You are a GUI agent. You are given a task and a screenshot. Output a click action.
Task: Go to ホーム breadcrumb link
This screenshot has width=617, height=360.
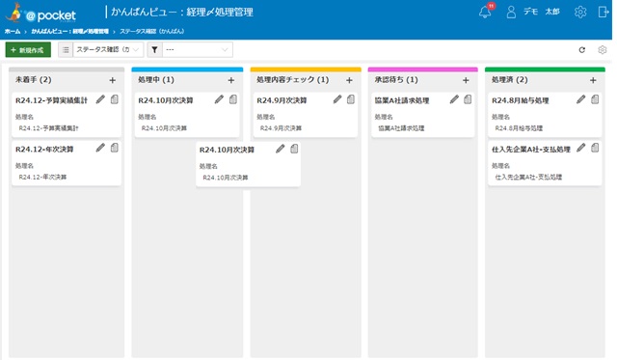click(x=13, y=31)
